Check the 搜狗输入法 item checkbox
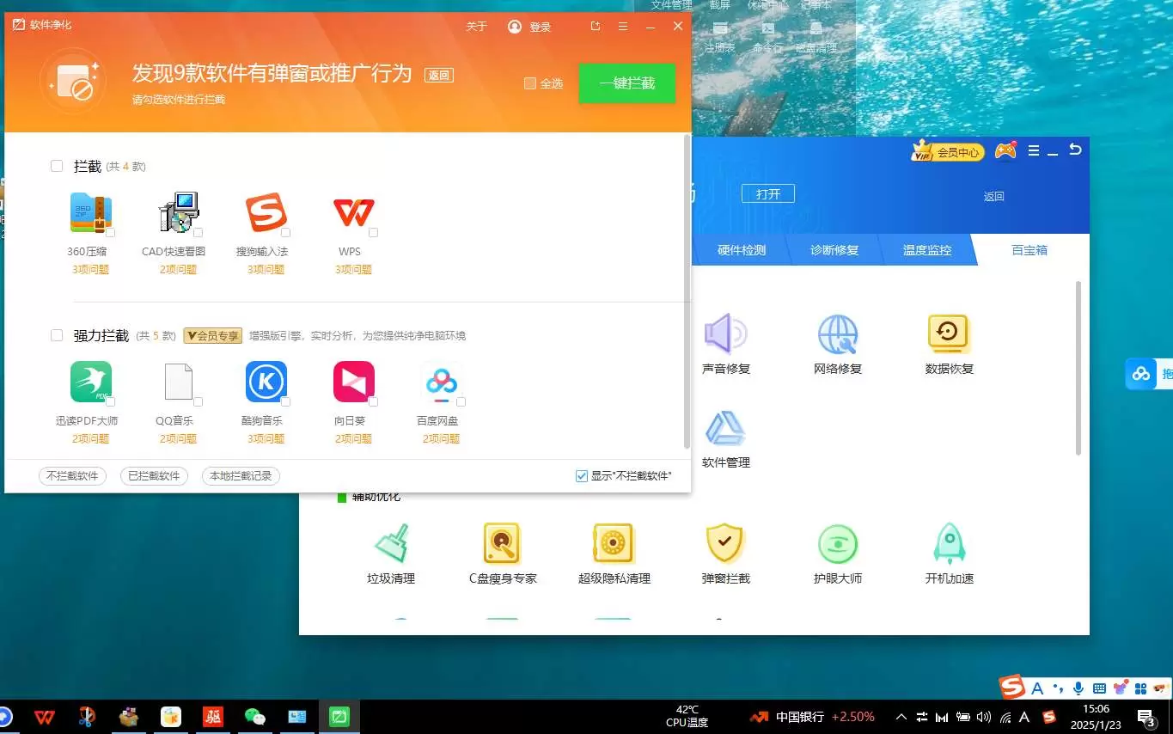The width and height of the screenshot is (1173, 734). 285,233
